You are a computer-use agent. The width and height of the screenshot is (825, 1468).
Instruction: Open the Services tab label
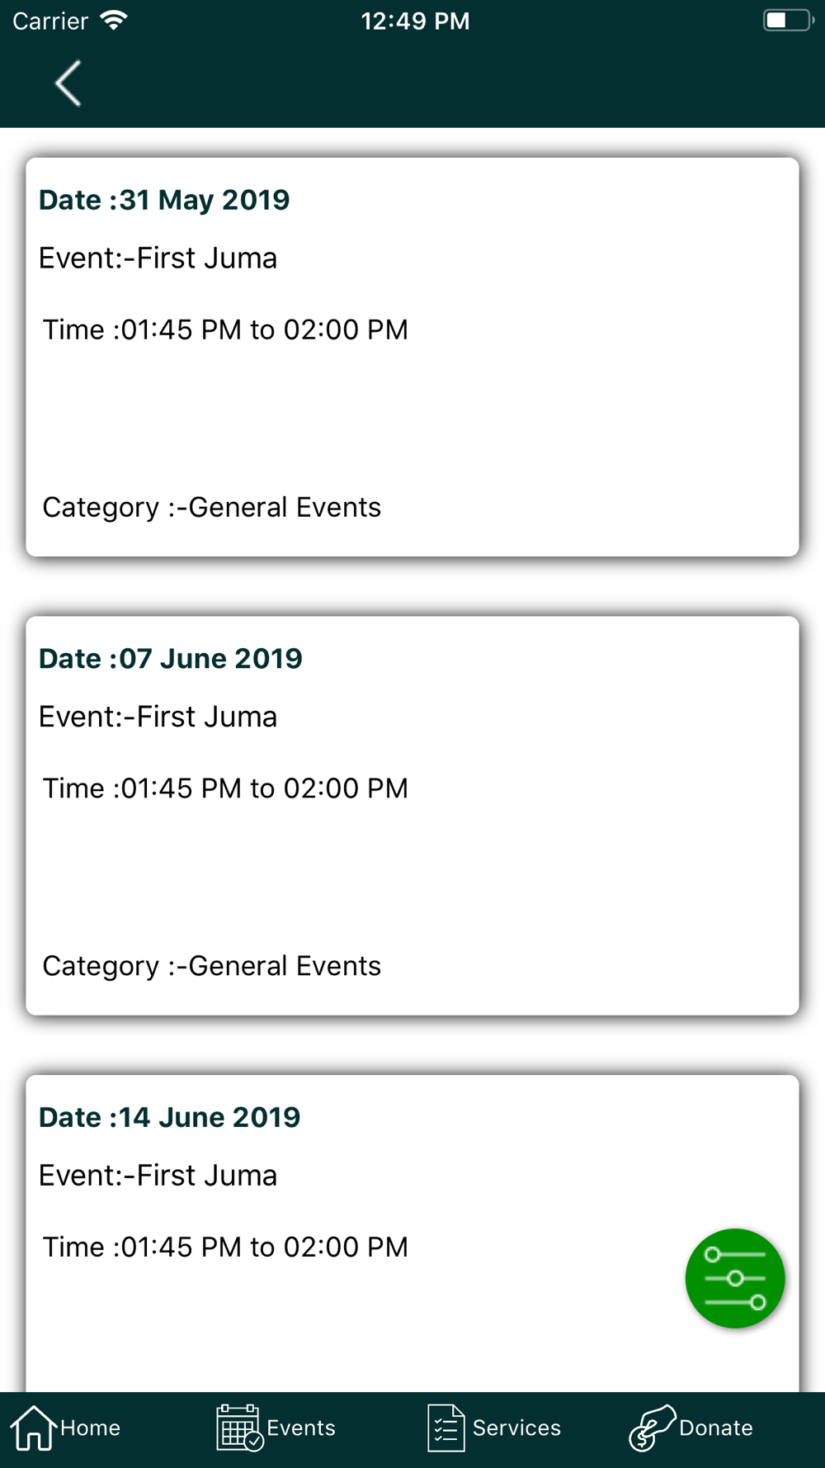516,1428
